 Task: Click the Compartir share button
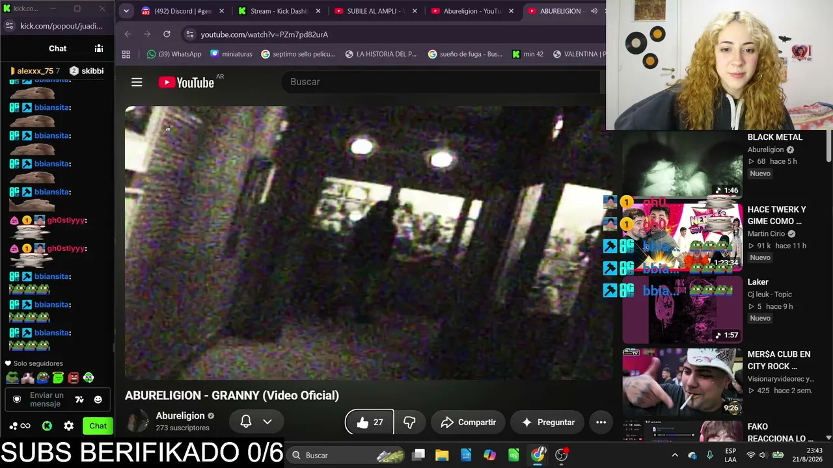(469, 422)
